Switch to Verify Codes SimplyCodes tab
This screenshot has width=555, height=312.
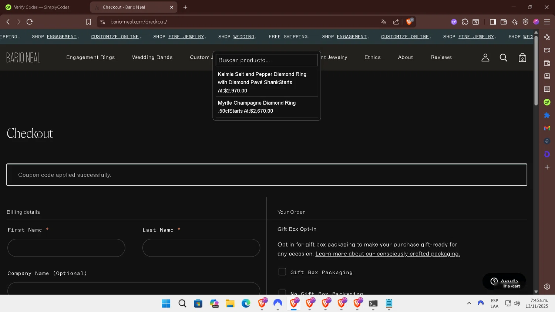[41, 7]
